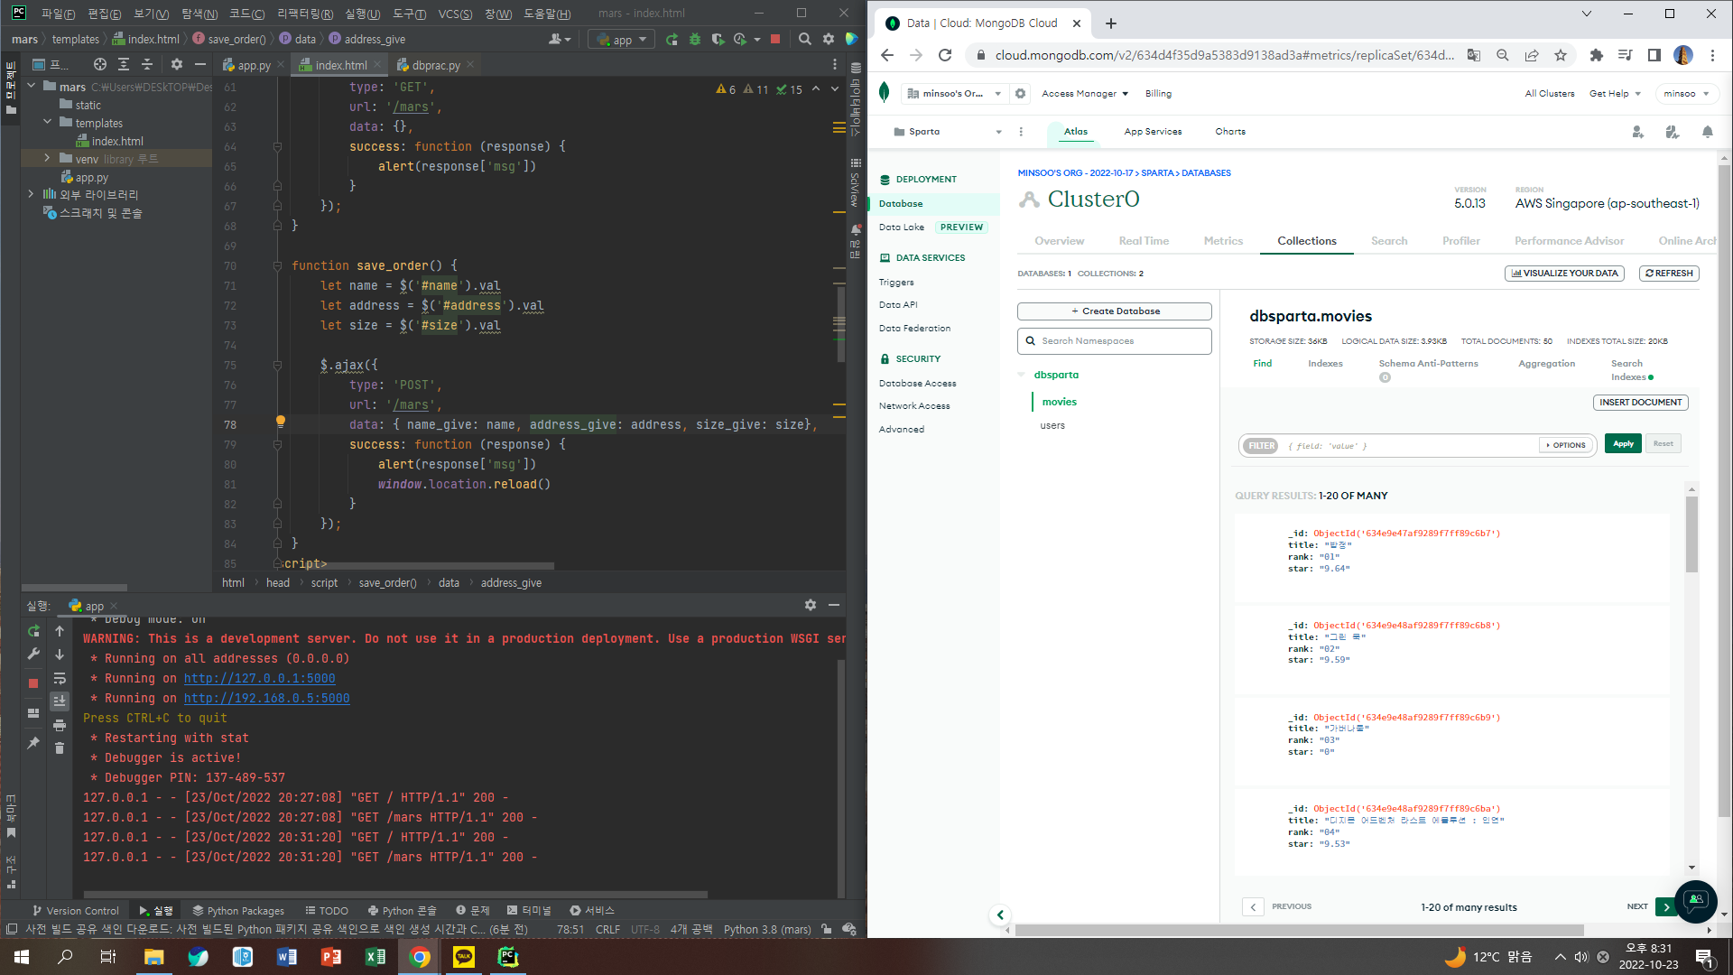Click Apply filter button
This screenshot has width=1733, height=975.
pos(1623,444)
